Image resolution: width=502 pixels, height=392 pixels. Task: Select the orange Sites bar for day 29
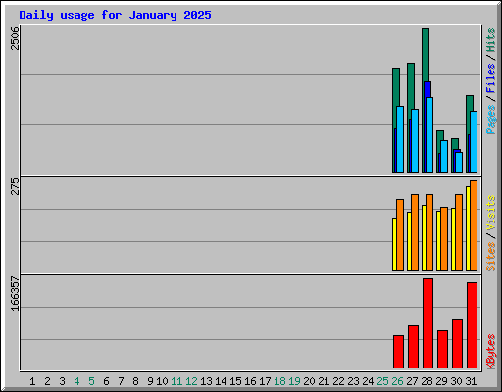coord(444,239)
